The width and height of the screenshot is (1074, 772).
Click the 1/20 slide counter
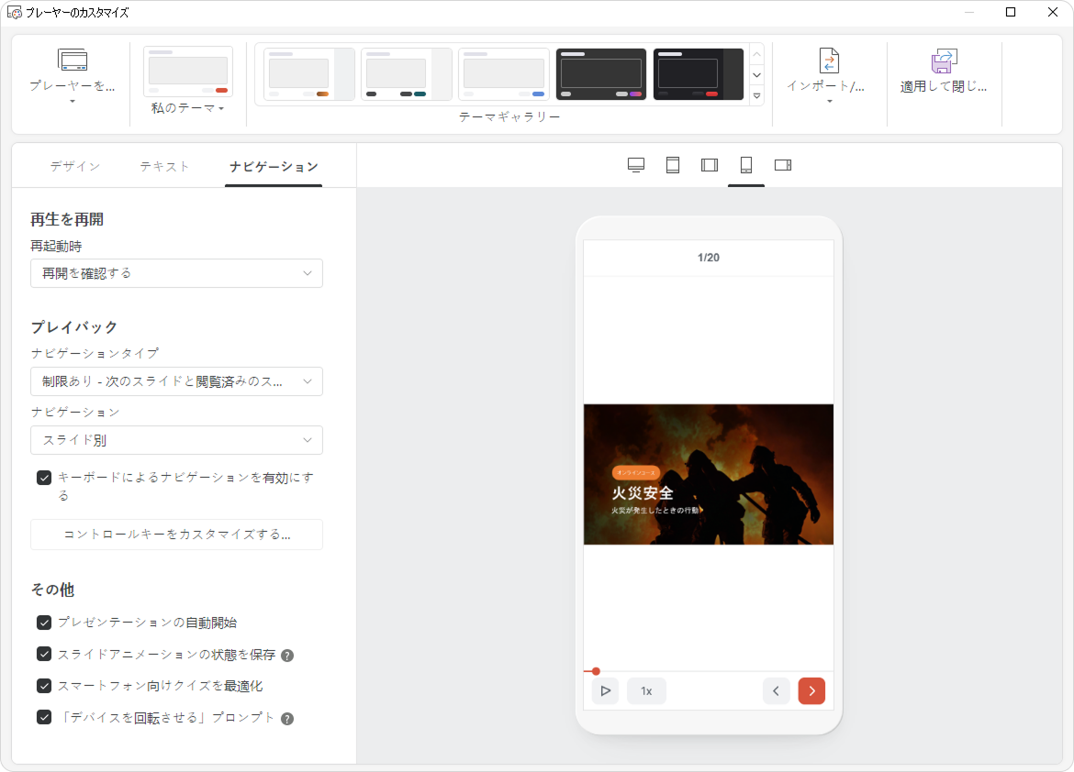coord(709,258)
